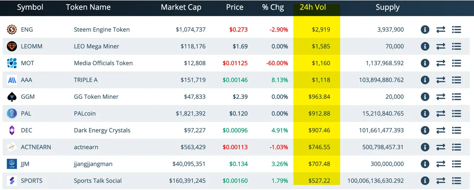The image size is (474, 190).
Task: Click the JJM token logo
Action: [x=12, y=164]
